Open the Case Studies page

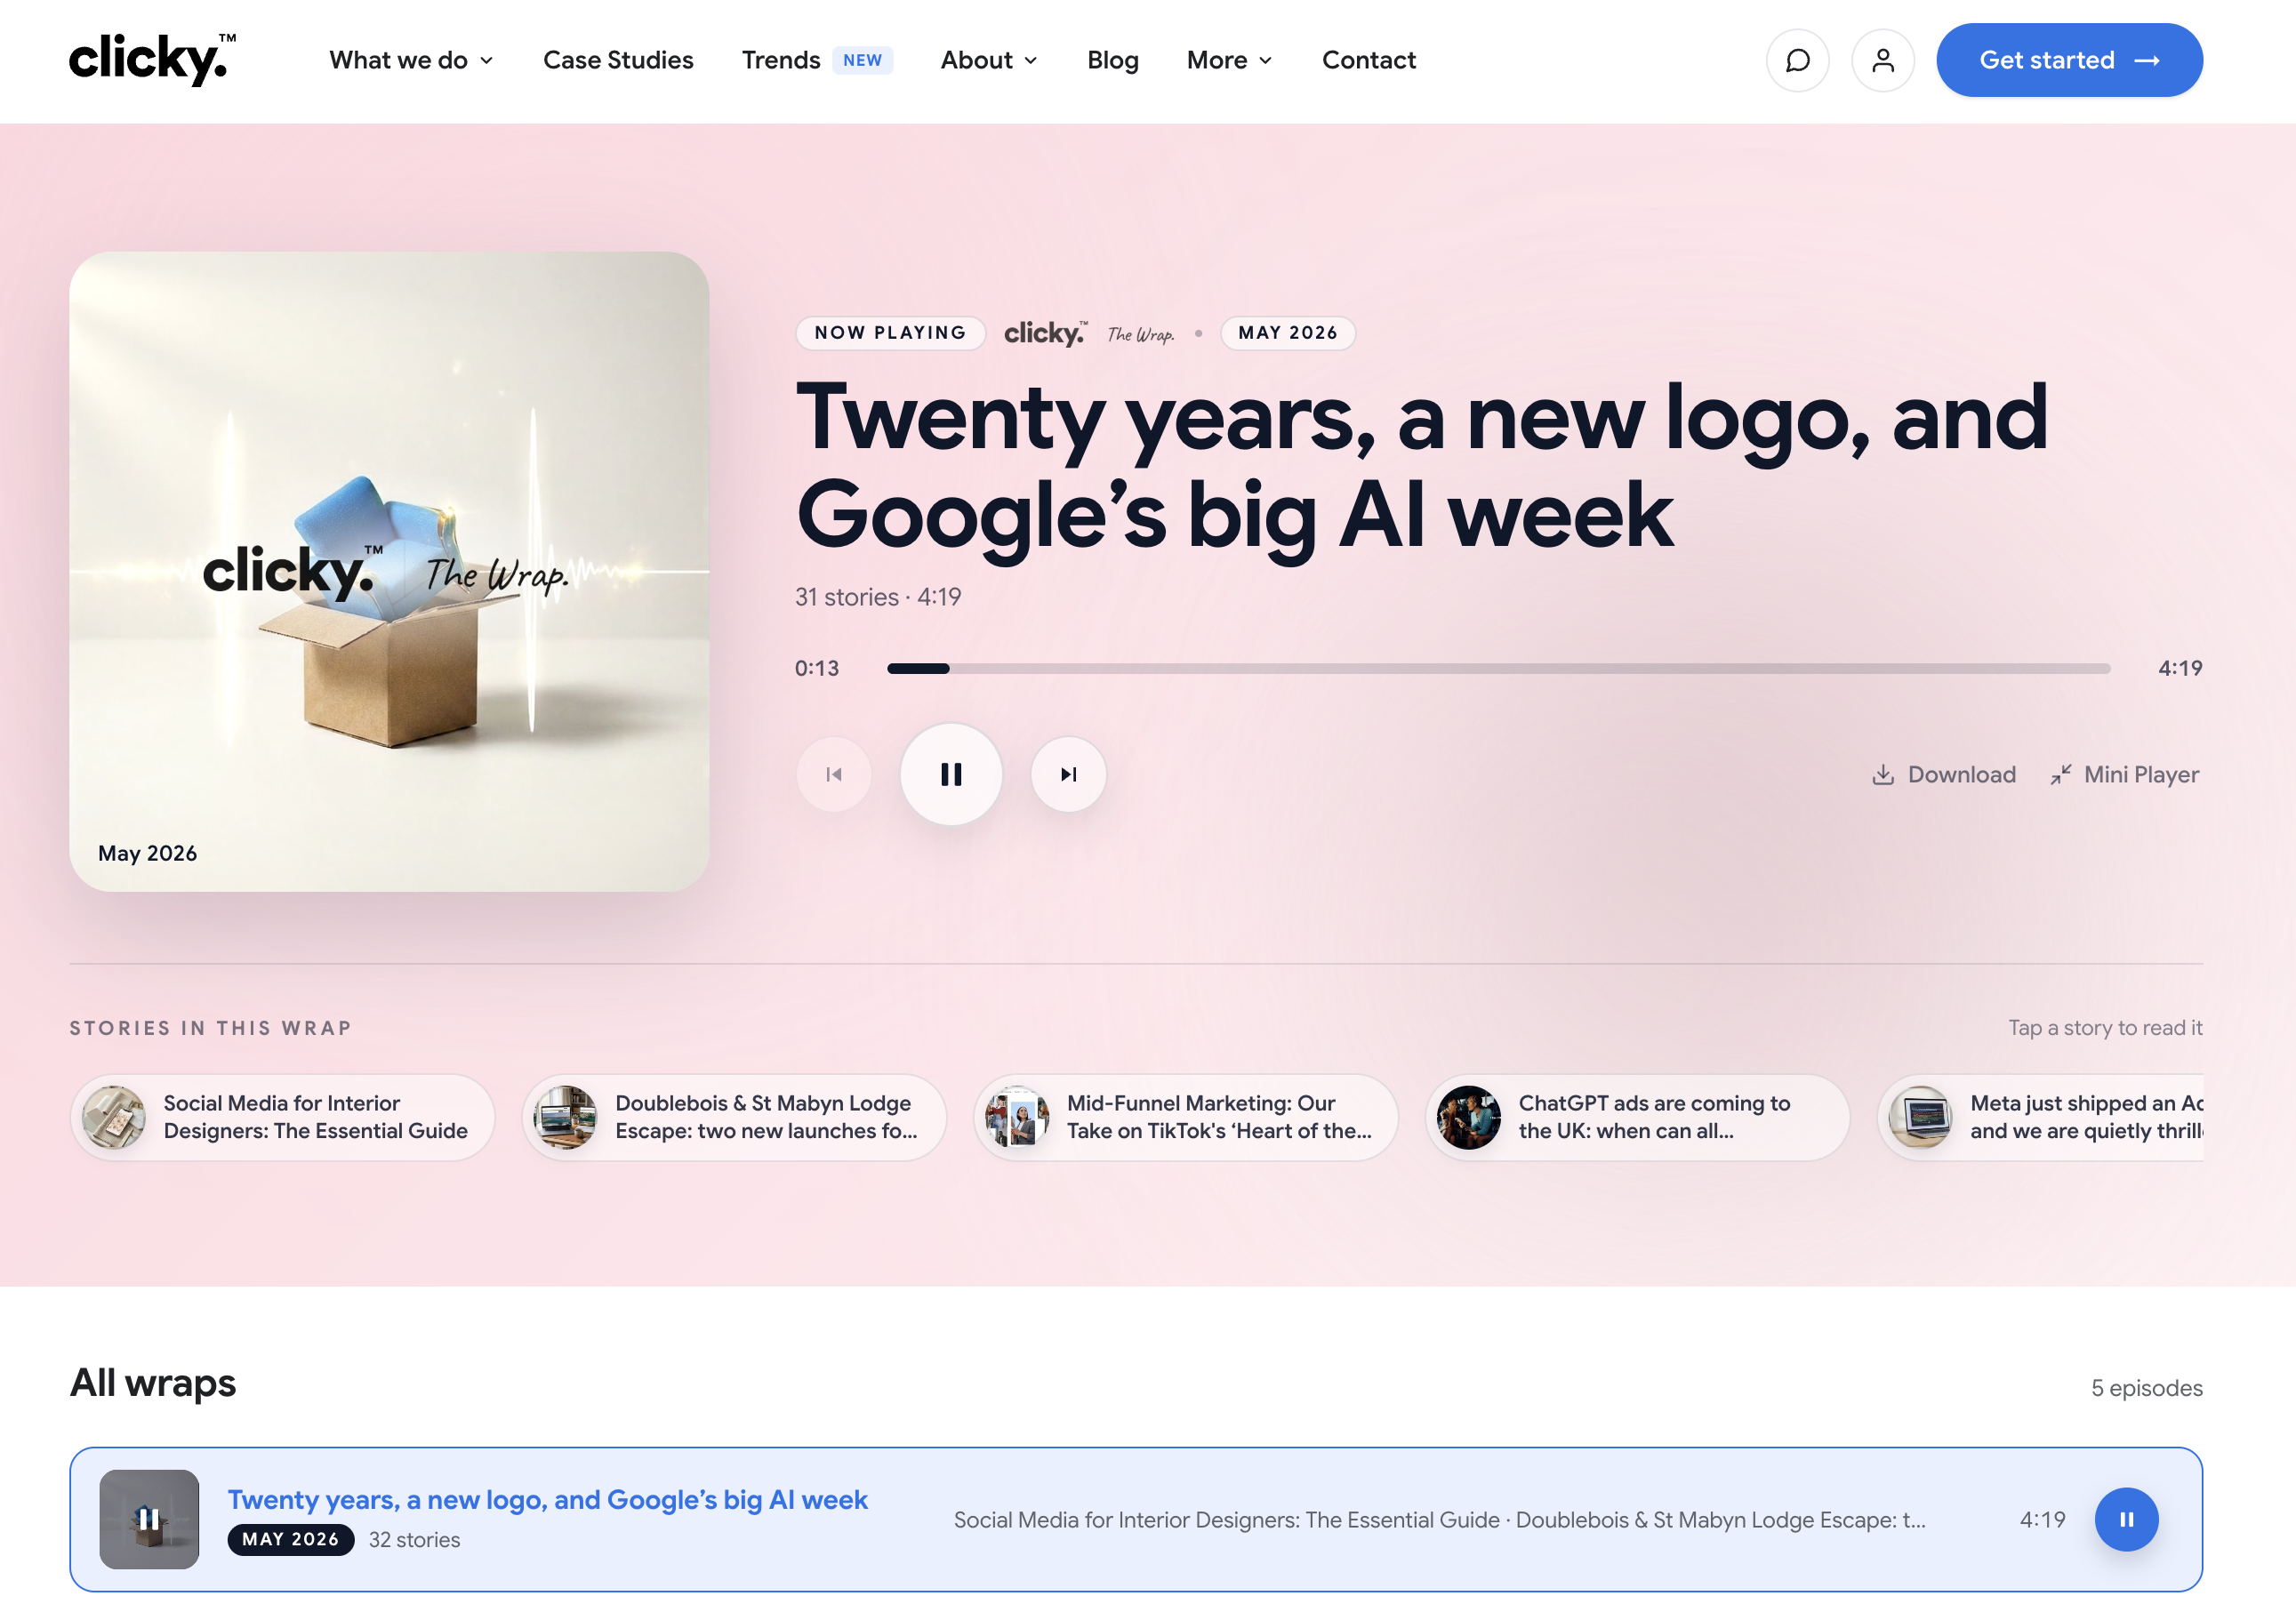tap(618, 60)
